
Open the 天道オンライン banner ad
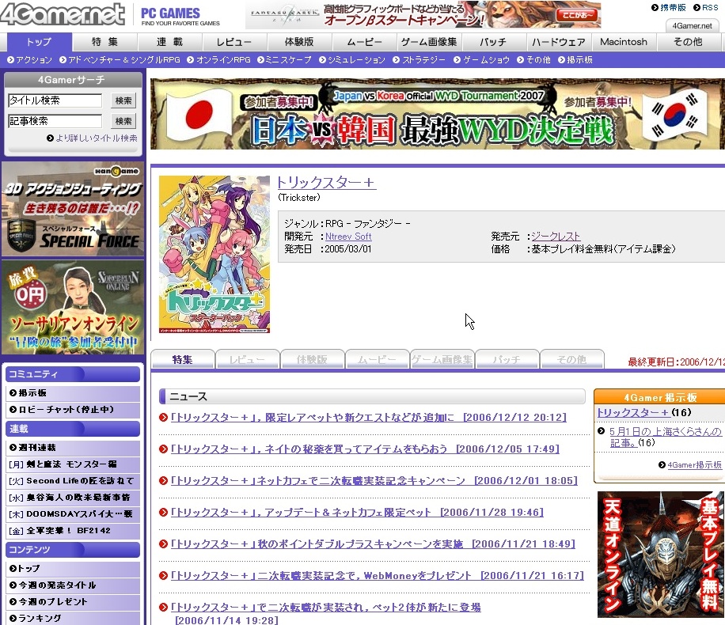click(660, 554)
